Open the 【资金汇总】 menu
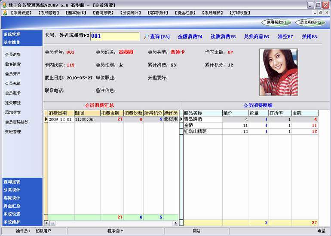The image size is (331, 236). pyautogui.click(x=185, y=12)
